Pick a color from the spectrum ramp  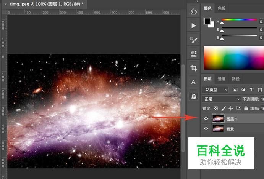coord(234,58)
